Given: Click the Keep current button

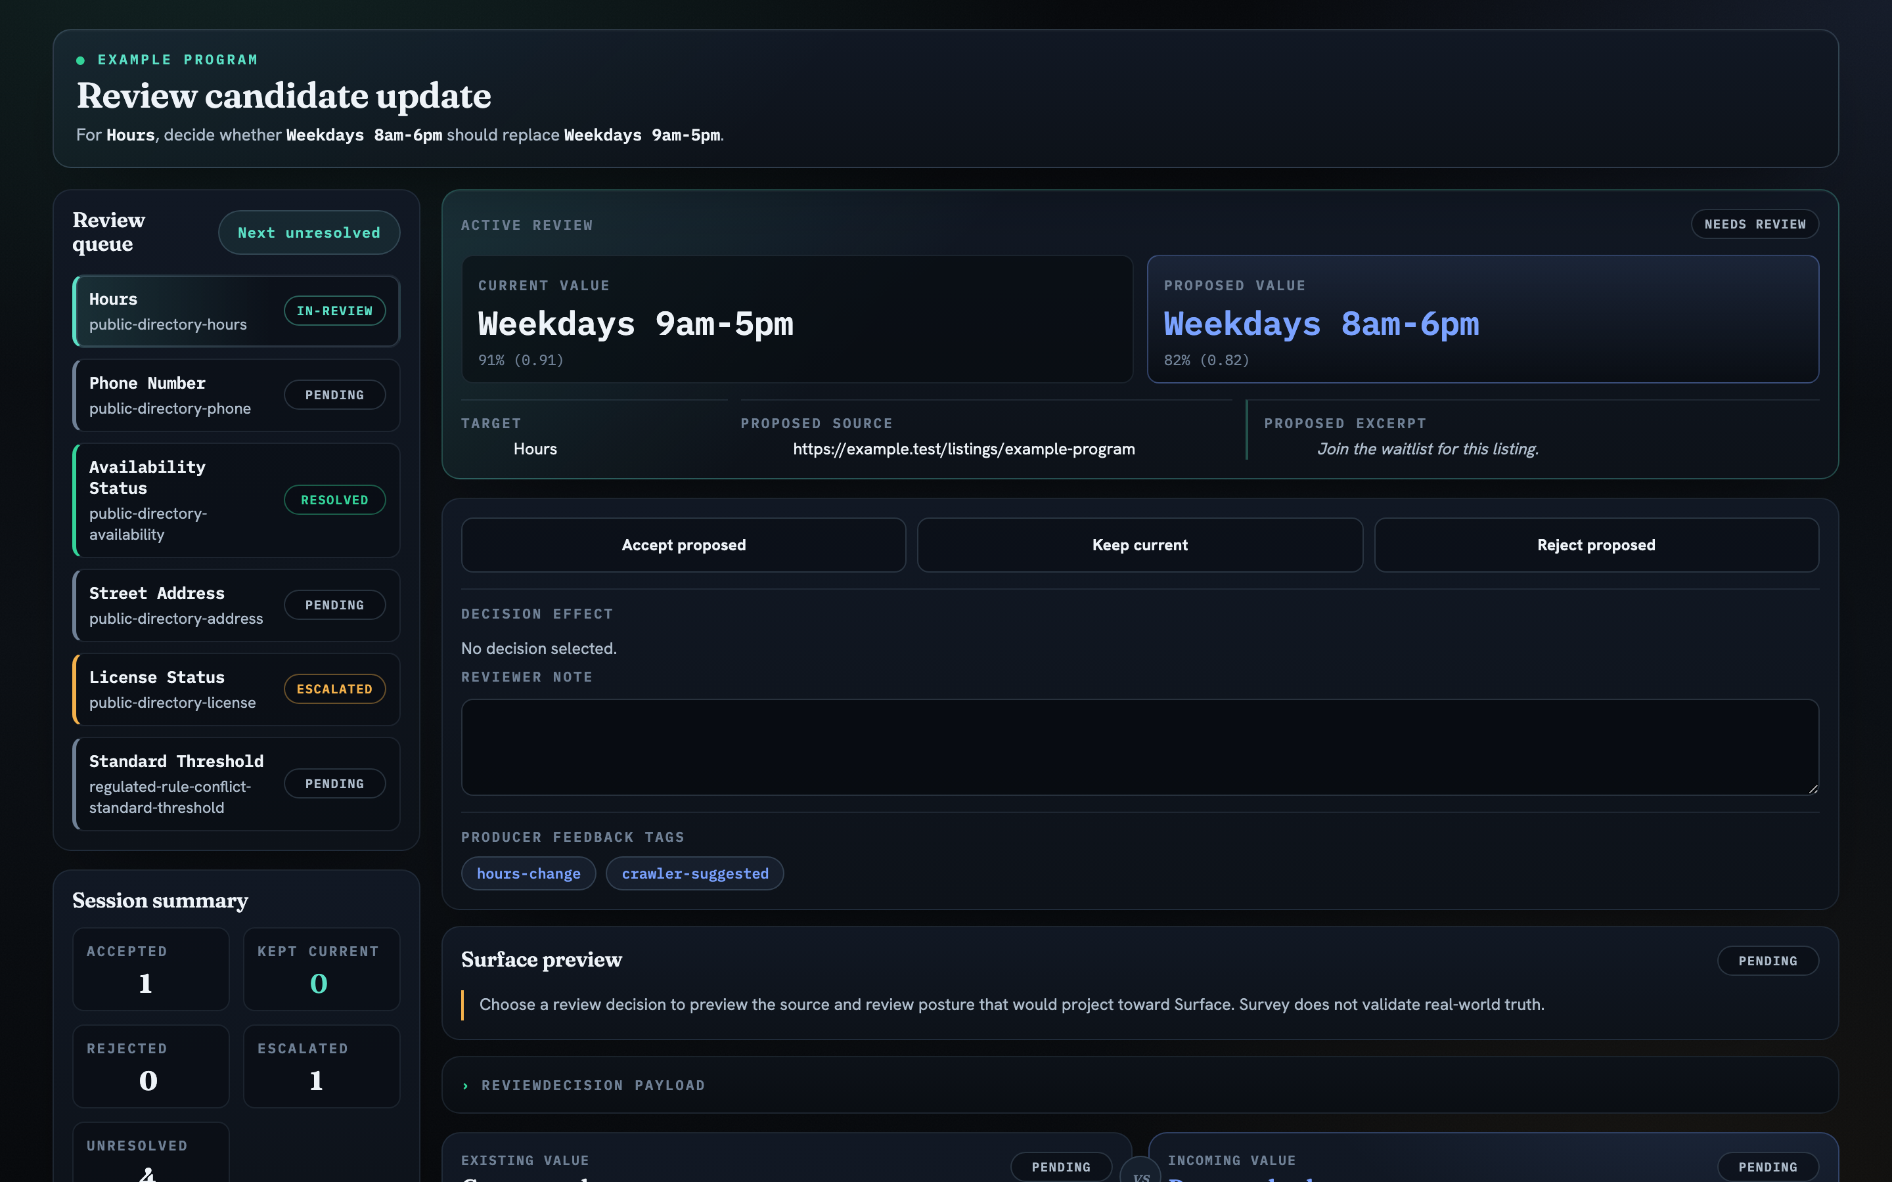Looking at the screenshot, I should [1140, 545].
